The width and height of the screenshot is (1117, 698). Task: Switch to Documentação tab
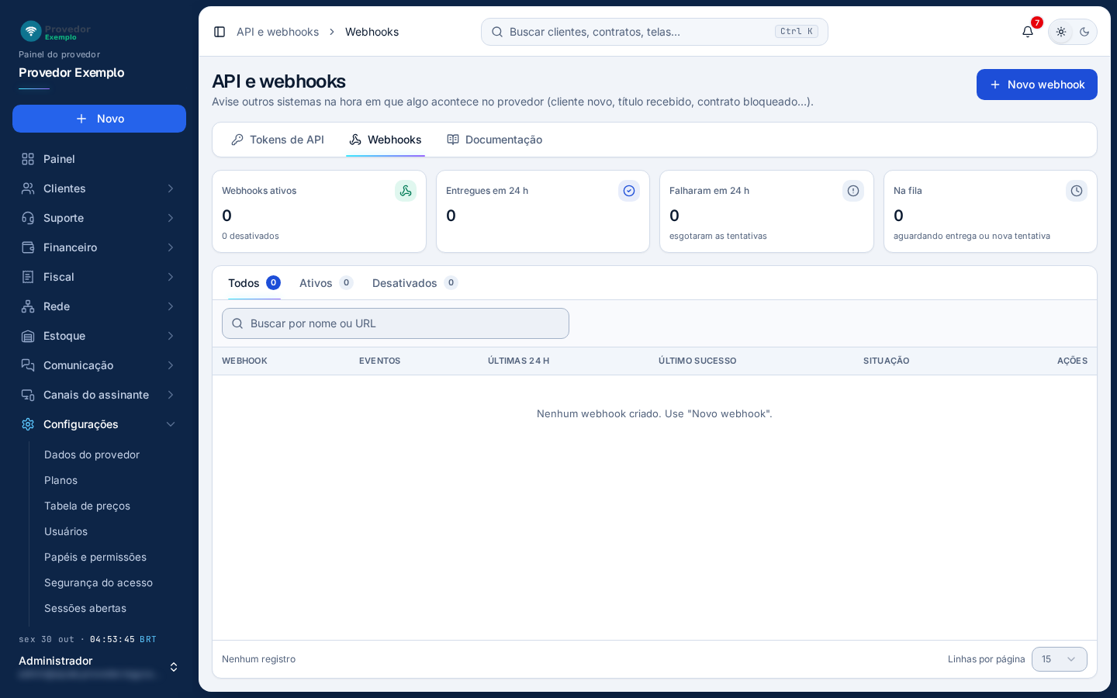coord(495,140)
